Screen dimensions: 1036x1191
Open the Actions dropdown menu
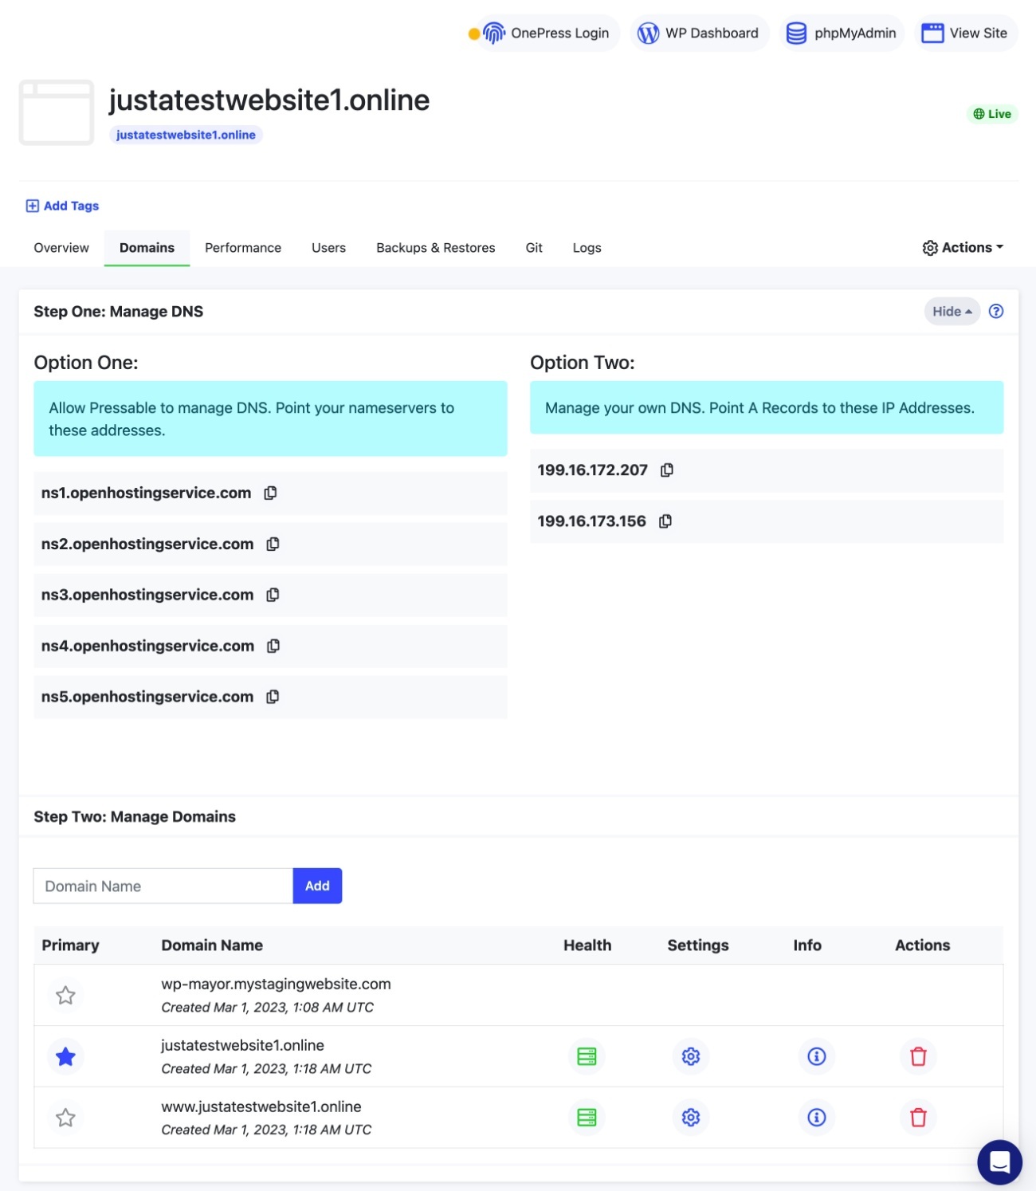pyautogui.click(x=963, y=248)
